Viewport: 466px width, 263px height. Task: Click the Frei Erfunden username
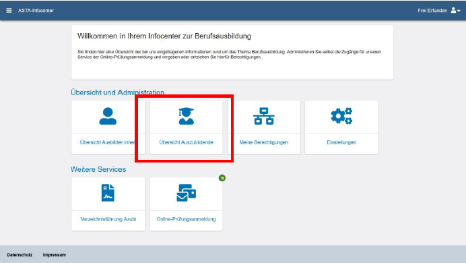pyautogui.click(x=432, y=10)
